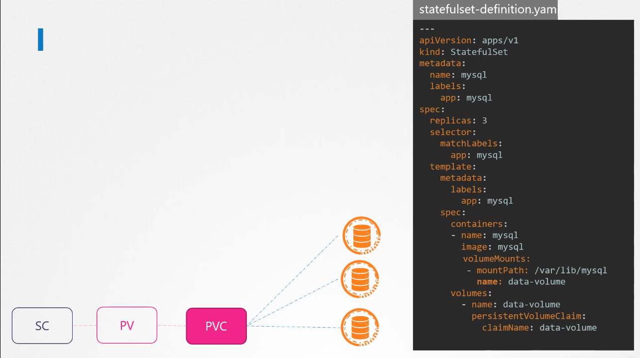Click the template key in the spec
Viewport: 640px width, 358px height.
pyautogui.click(x=452, y=166)
